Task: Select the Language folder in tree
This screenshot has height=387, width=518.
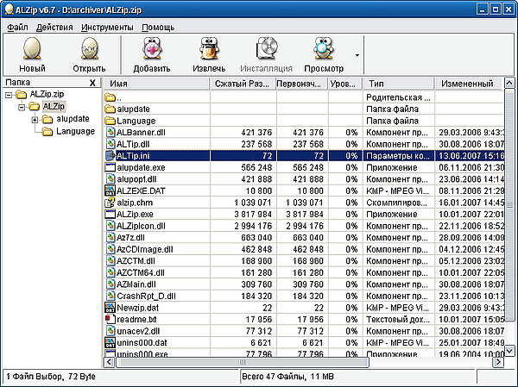Action: point(75,131)
